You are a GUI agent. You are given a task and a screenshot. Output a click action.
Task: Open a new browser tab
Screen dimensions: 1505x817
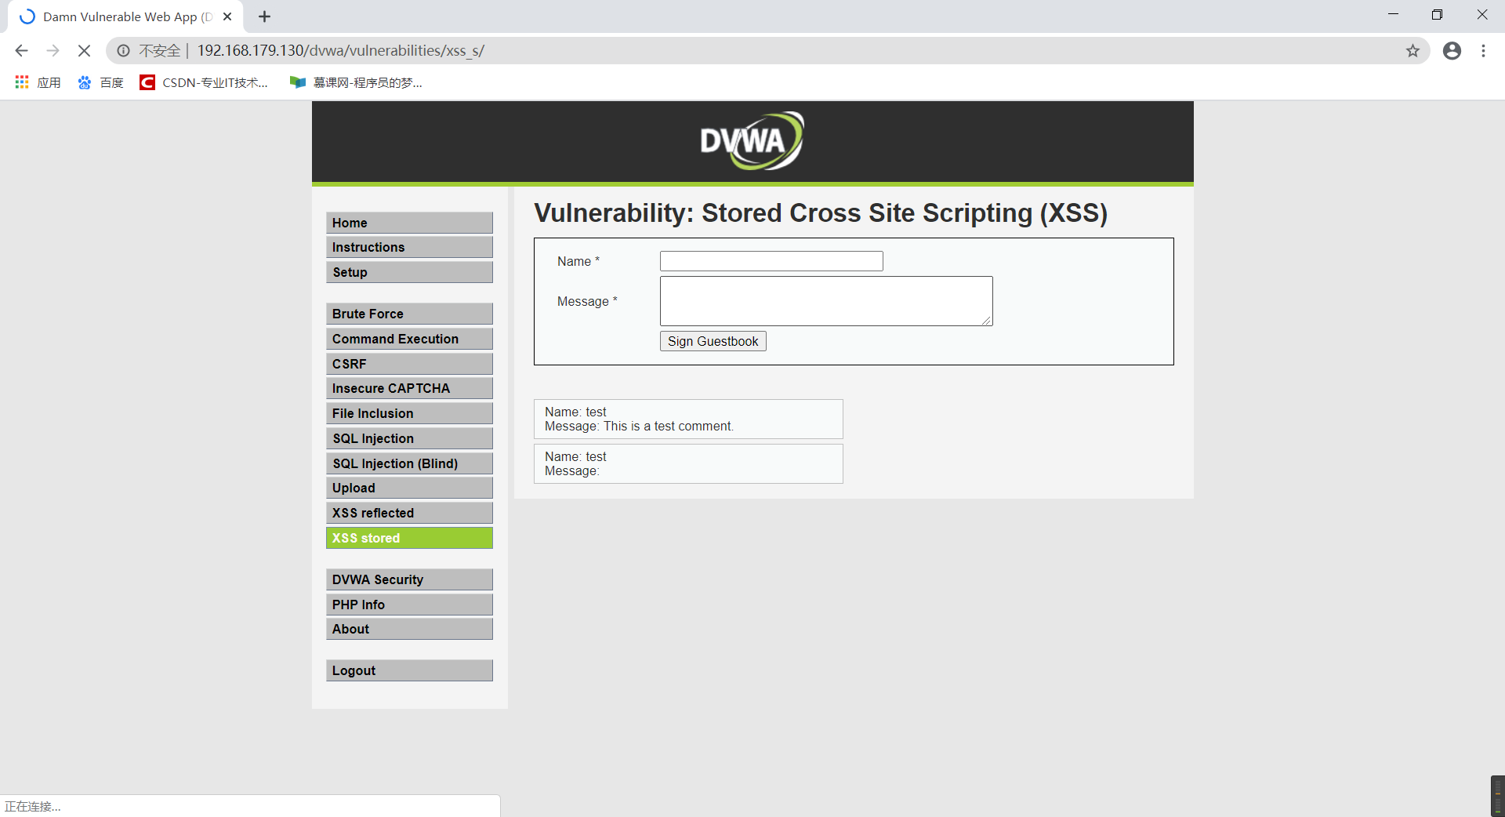tap(264, 16)
